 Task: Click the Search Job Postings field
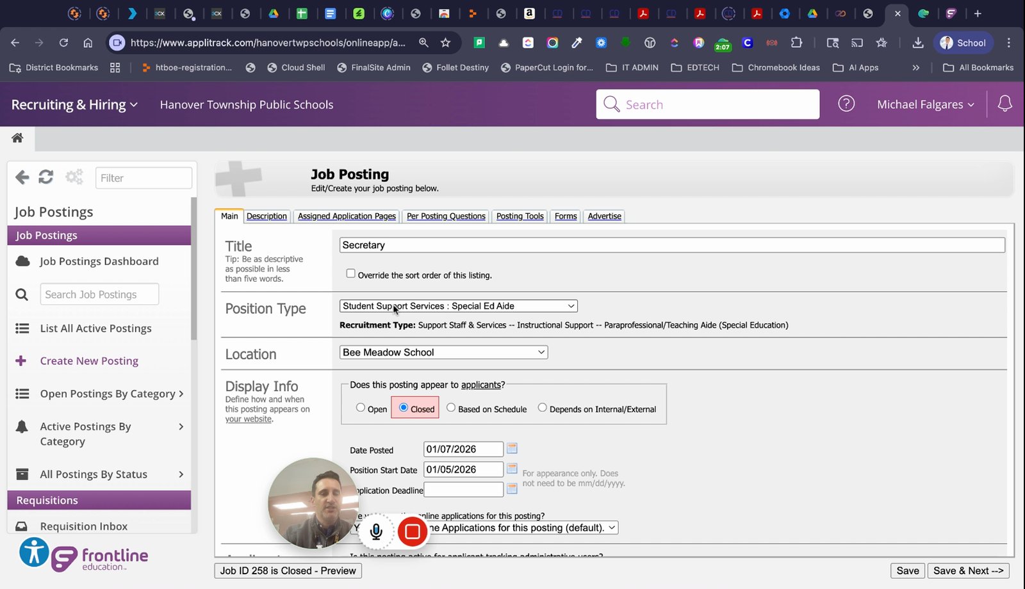coord(99,294)
